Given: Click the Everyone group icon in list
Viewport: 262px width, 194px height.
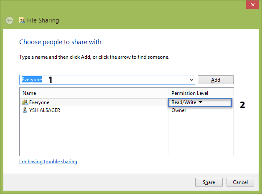Looking at the screenshot, I should (x=25, y=102).
